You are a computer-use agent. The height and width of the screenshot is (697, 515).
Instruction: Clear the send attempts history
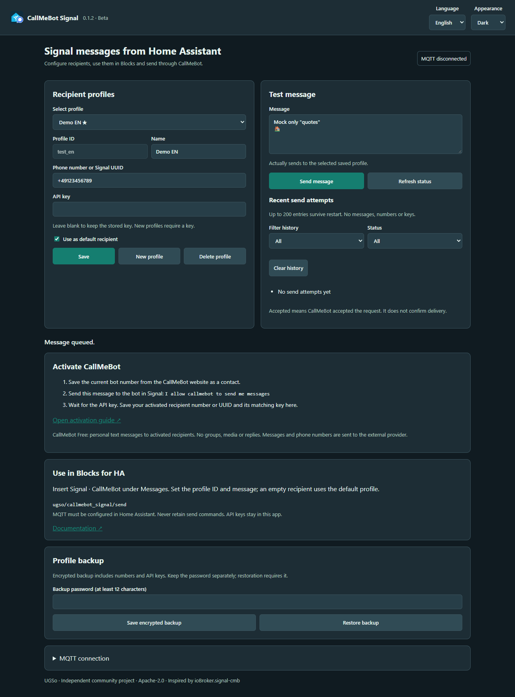[x=288, y=268]
